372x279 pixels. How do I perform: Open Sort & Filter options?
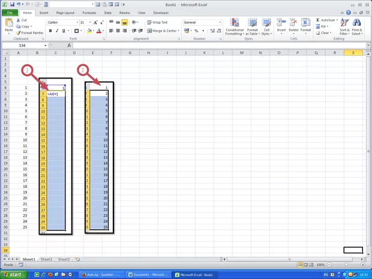pyautogui.click(x=344, y=25)
